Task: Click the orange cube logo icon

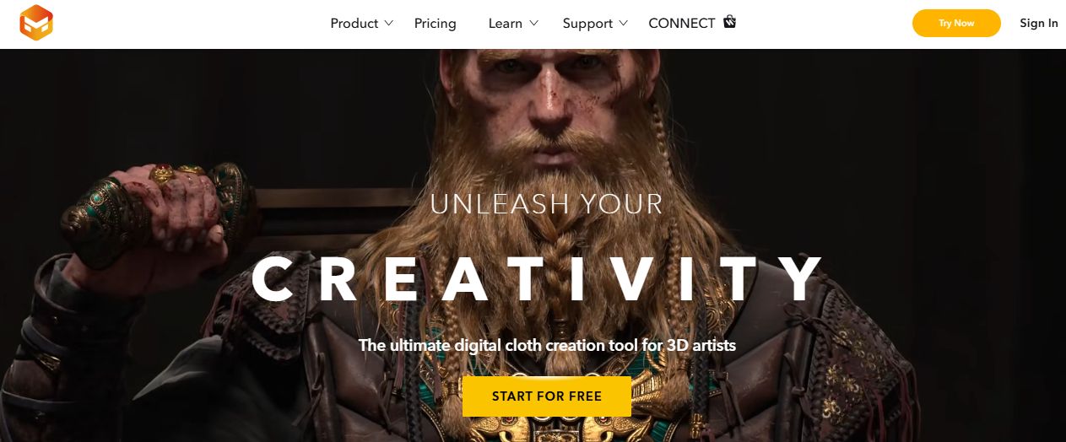Action: (x=36, y=23)
